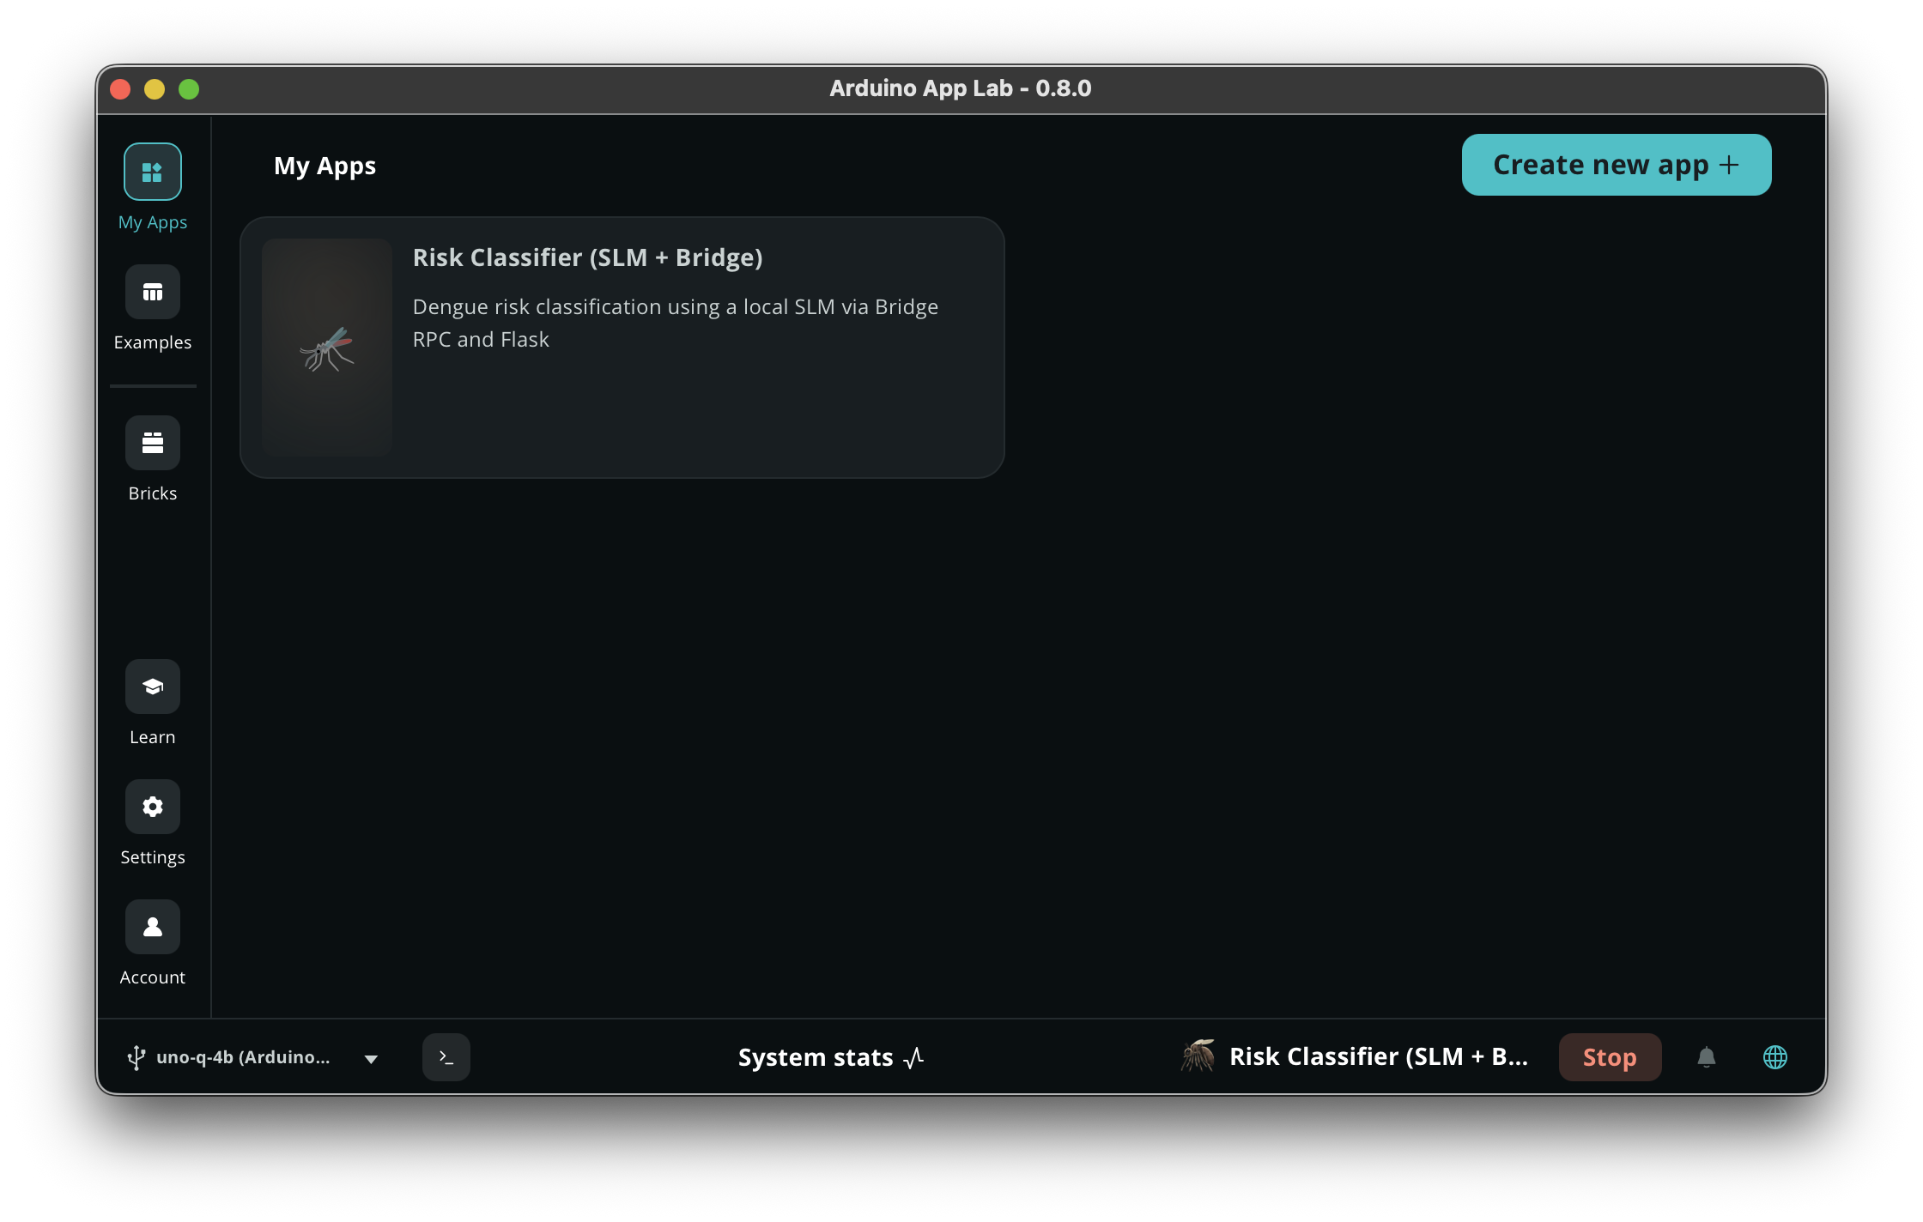The image size is (1923, 1222).
Task: Select the Learn sidebar label
Action: coord(153,737)
